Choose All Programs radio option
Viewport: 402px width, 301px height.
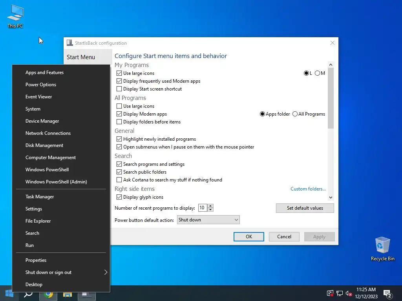(295, 114)
